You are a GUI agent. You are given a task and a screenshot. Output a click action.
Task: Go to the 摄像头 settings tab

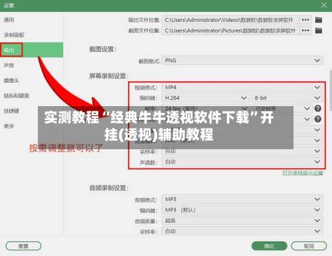tap(11, 80)
